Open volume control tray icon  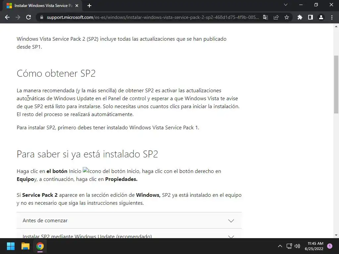tap(297, 246)
